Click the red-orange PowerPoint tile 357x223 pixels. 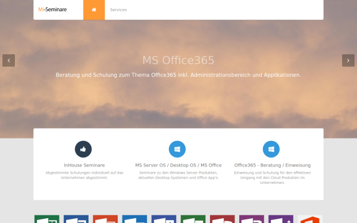pos(105,219)
